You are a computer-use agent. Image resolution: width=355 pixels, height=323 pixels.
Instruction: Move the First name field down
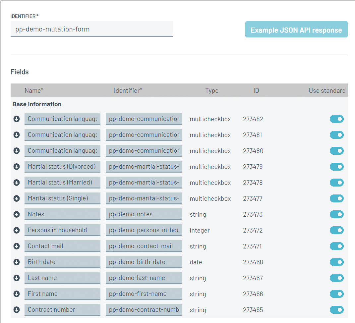(x=17, y=294)
